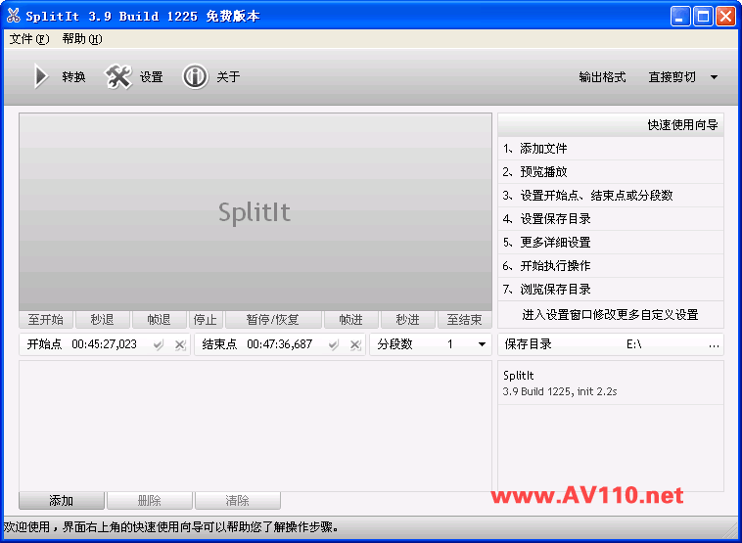This screenshot has height=543, width=742.
Task: Click the 转换 play arrow icon
Action: pos(41,76)
